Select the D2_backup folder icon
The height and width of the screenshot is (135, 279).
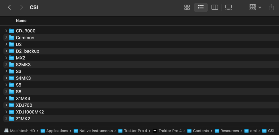tap(11, 51)
